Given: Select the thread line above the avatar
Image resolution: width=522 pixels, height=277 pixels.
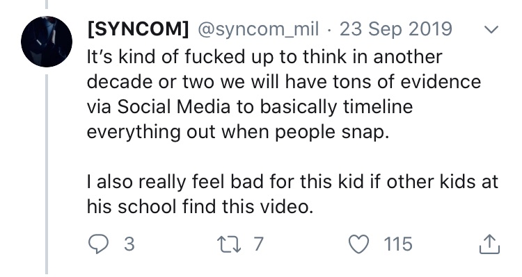Looking at the screenshot, I should point(47,4).
